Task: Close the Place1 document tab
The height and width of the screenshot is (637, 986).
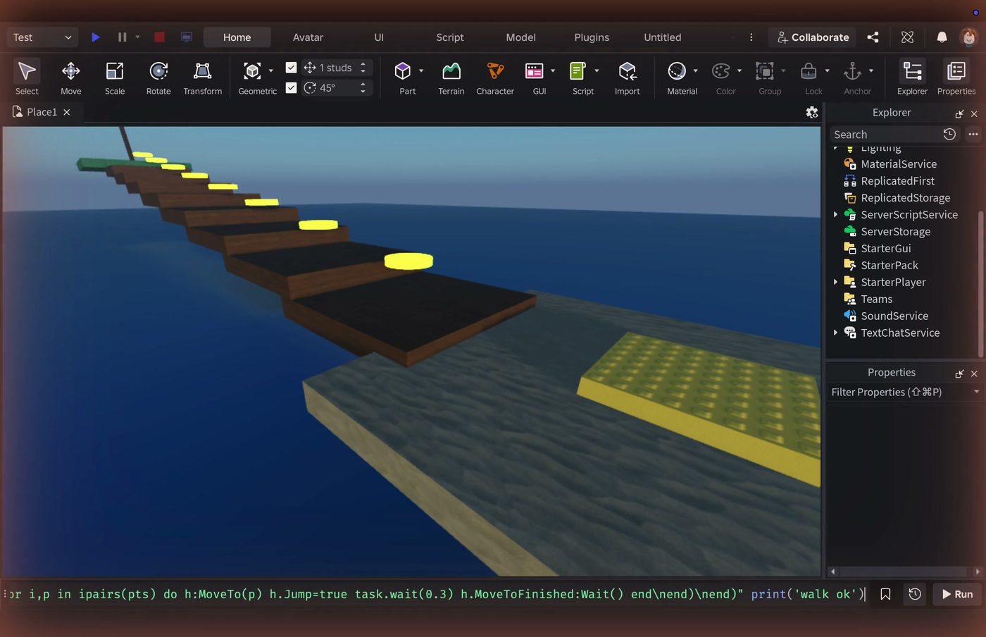Action: tap(67, 112)
